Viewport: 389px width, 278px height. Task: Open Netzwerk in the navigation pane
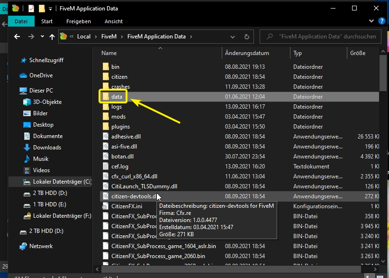coord(40,246)
